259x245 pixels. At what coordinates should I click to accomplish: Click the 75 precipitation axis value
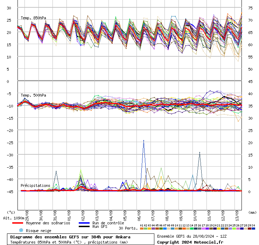click(x=250, y=8)
